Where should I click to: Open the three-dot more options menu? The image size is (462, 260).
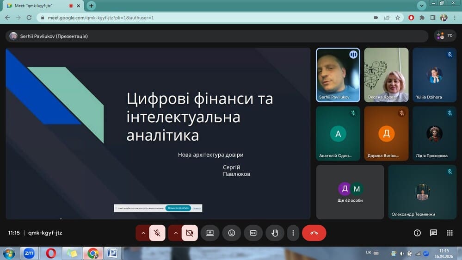pos(293,233)
